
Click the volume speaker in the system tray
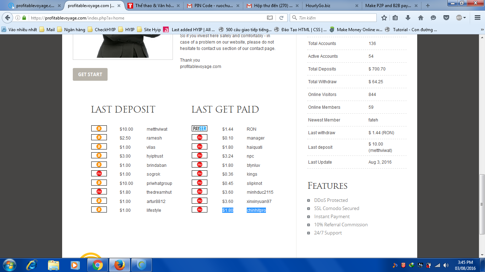pyautogui.click(x=446, y=265)
